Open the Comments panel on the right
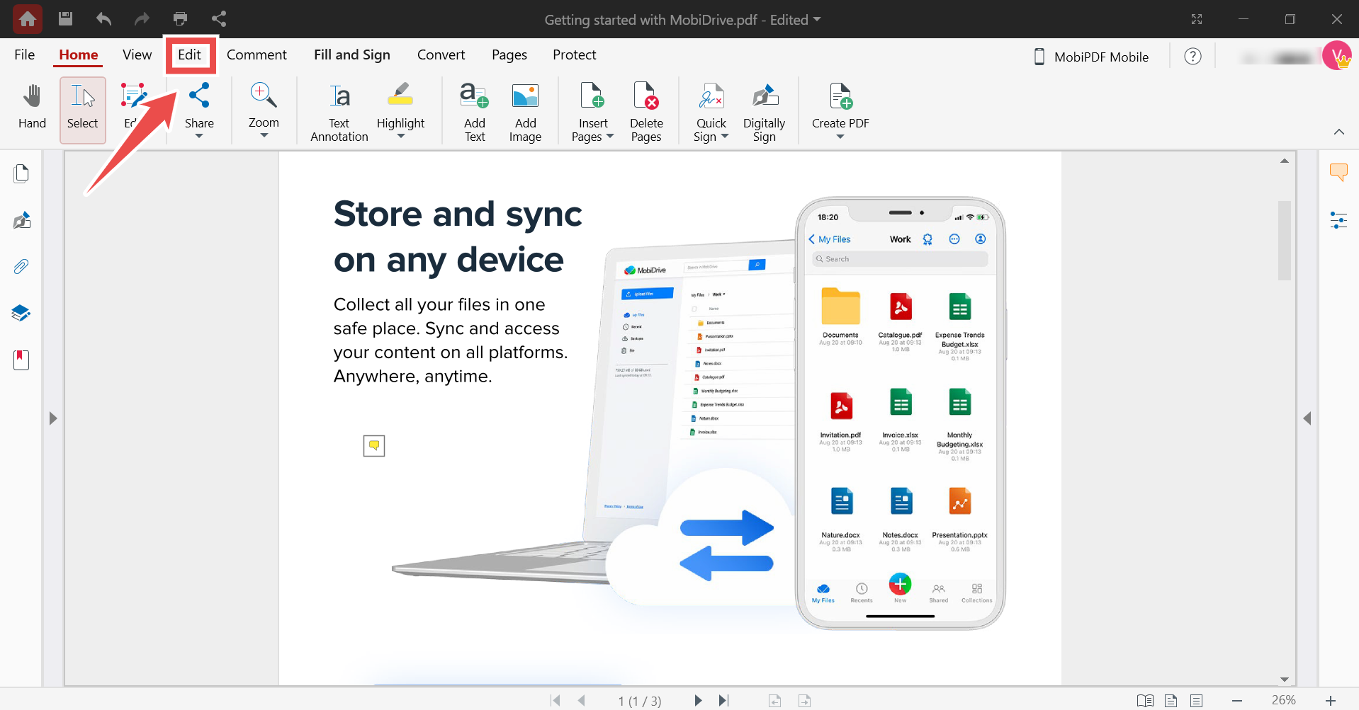Viewport: 1359px width, 710px height. [x=1338, y=172]
